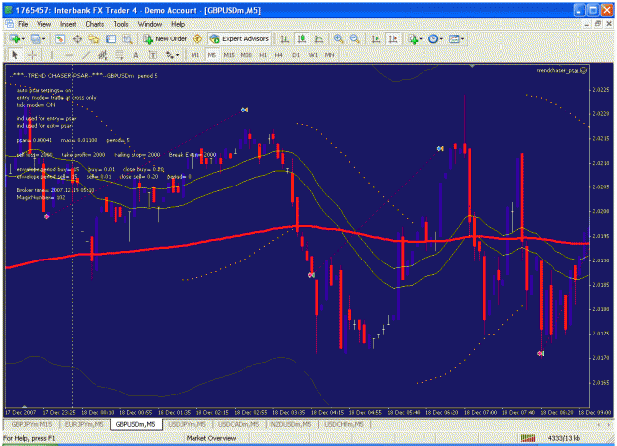Select the M5 timeframe button
Screen dimensions: 617x446
(x=212, y=55)
